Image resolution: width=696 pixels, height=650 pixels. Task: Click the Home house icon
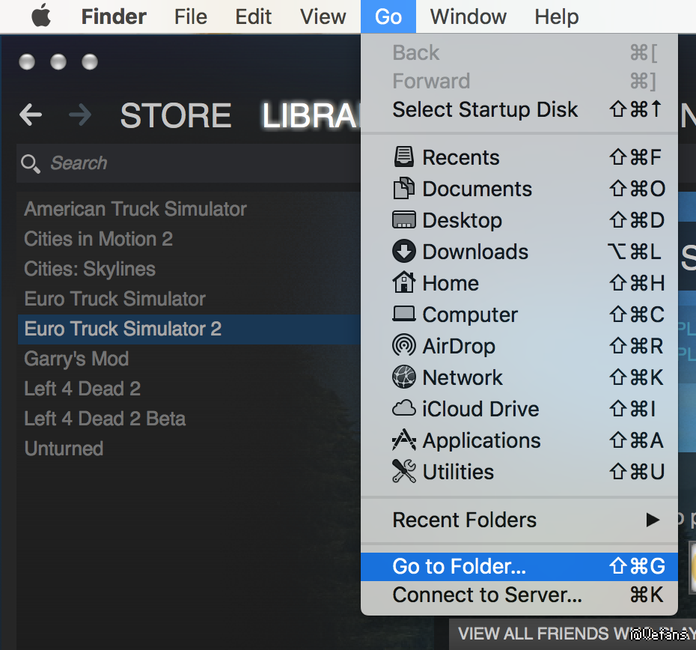click(x=403, y=283)
